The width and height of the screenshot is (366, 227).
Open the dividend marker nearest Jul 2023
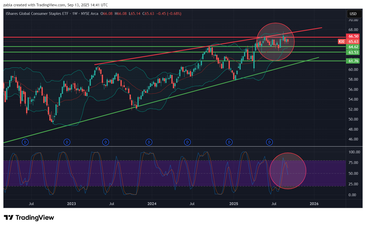[x=106, y=142]
